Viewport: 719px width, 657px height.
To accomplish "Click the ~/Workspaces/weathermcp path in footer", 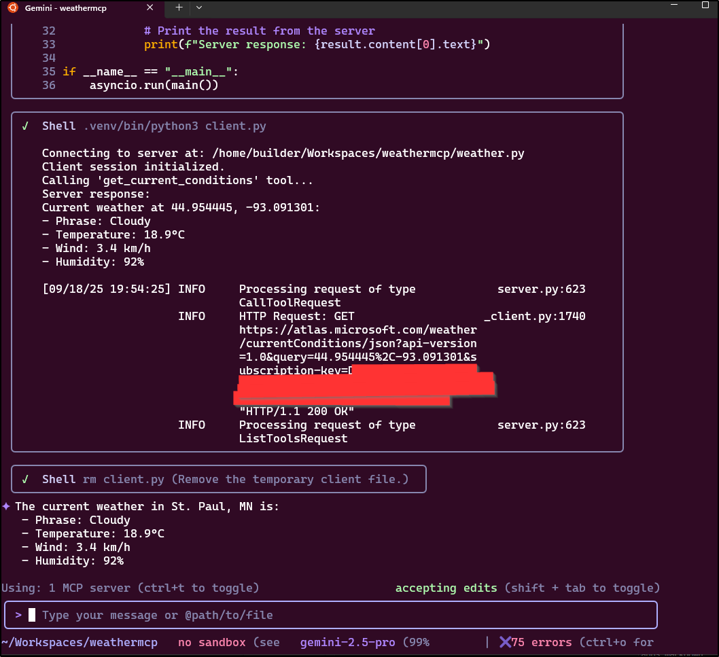I will 80,642.
